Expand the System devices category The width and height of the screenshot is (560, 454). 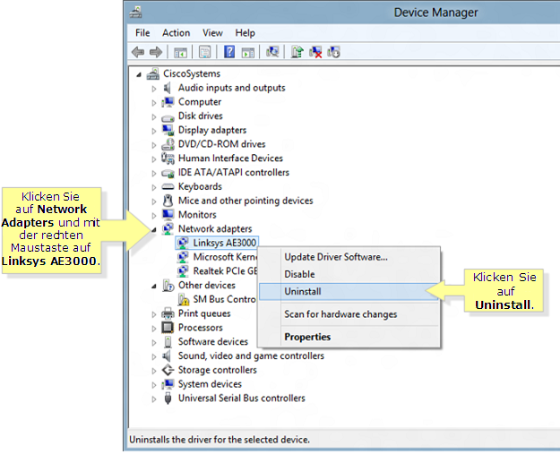(154, 385)
